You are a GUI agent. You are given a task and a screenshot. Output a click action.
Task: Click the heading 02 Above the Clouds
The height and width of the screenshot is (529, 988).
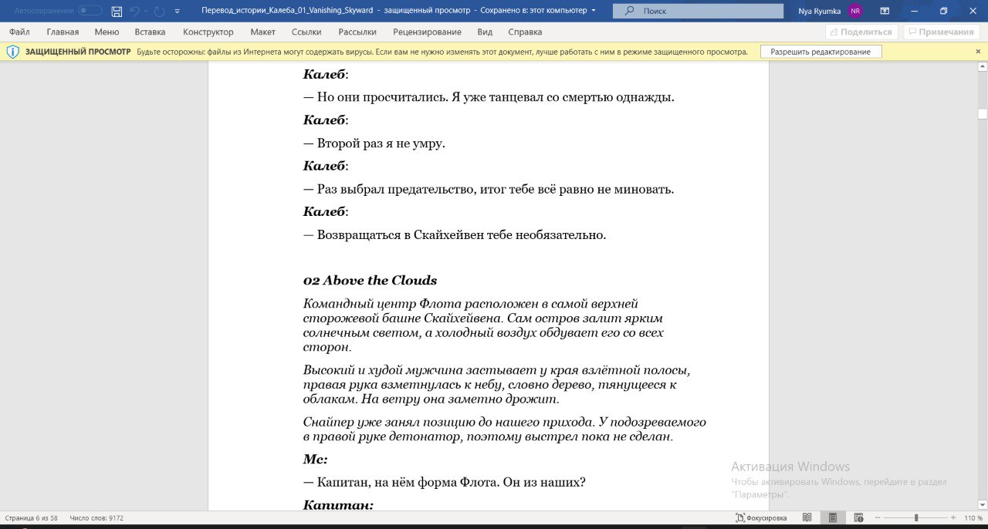point(370,280)
